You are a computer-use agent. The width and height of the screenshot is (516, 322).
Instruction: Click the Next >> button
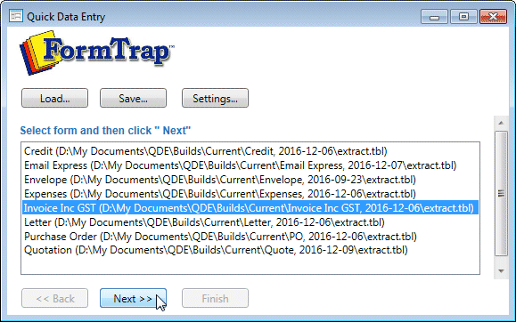click(x=133, y=298)
